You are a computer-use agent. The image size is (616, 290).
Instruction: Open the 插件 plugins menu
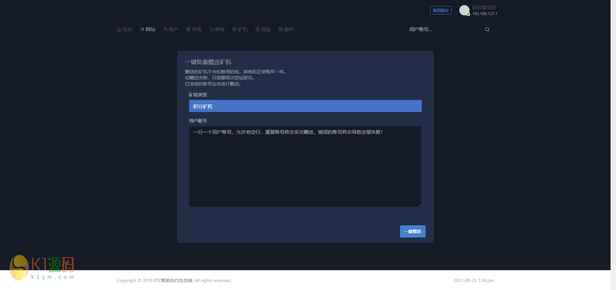pyautogui.click(x=286, y=29)
